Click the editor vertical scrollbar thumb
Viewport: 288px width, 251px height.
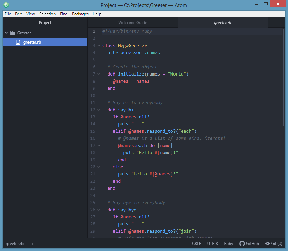coord(284,77)
